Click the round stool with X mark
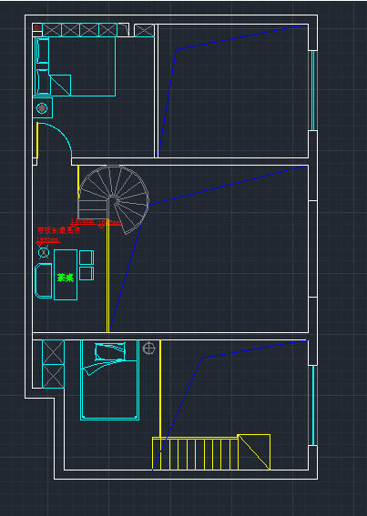Screen dimensions: 367x516 tap(44, 253)
